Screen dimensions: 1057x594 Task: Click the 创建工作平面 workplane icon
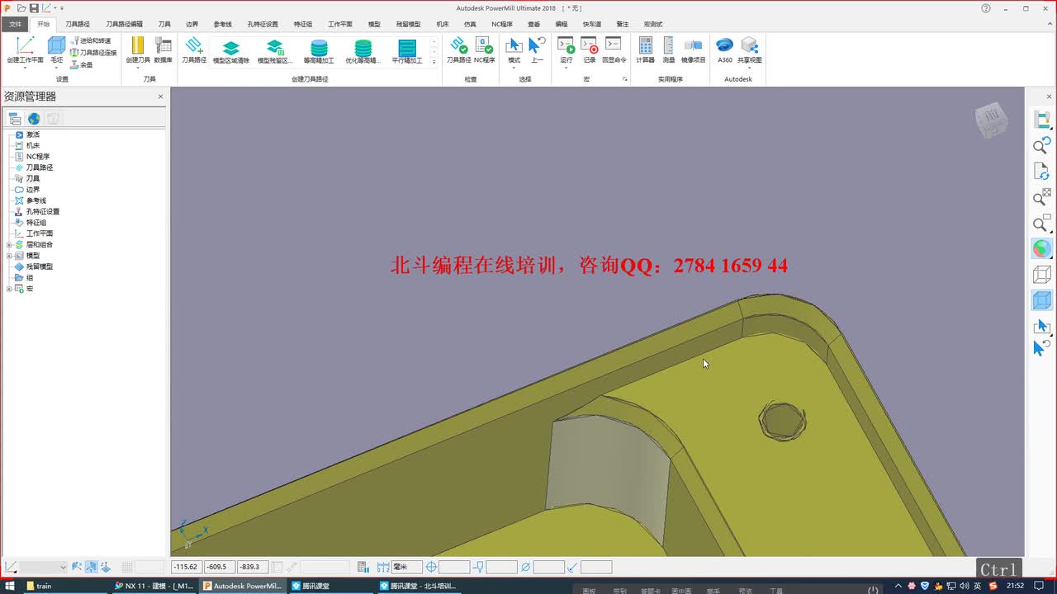point(25,45)
